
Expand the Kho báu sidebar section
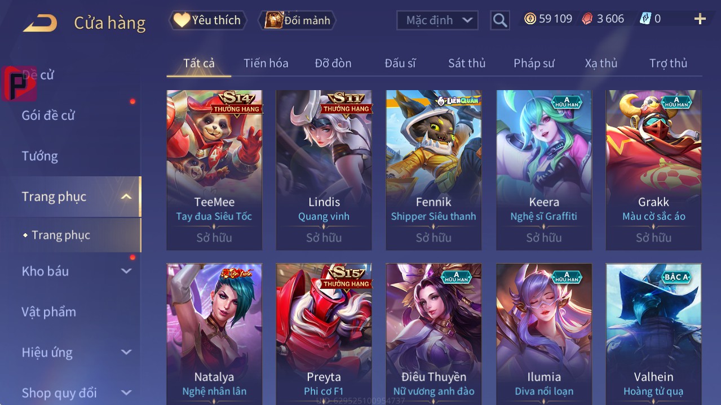tap(126, 271)
